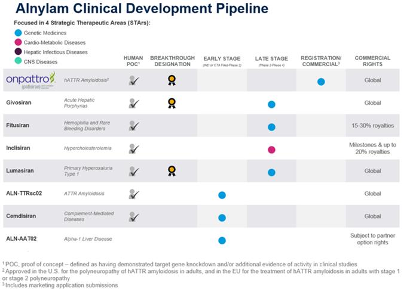Click Lumasiran's Breakthrough Designation ribbon badge
The width and height of the screenshot is (404, 289).
point(172,172)
